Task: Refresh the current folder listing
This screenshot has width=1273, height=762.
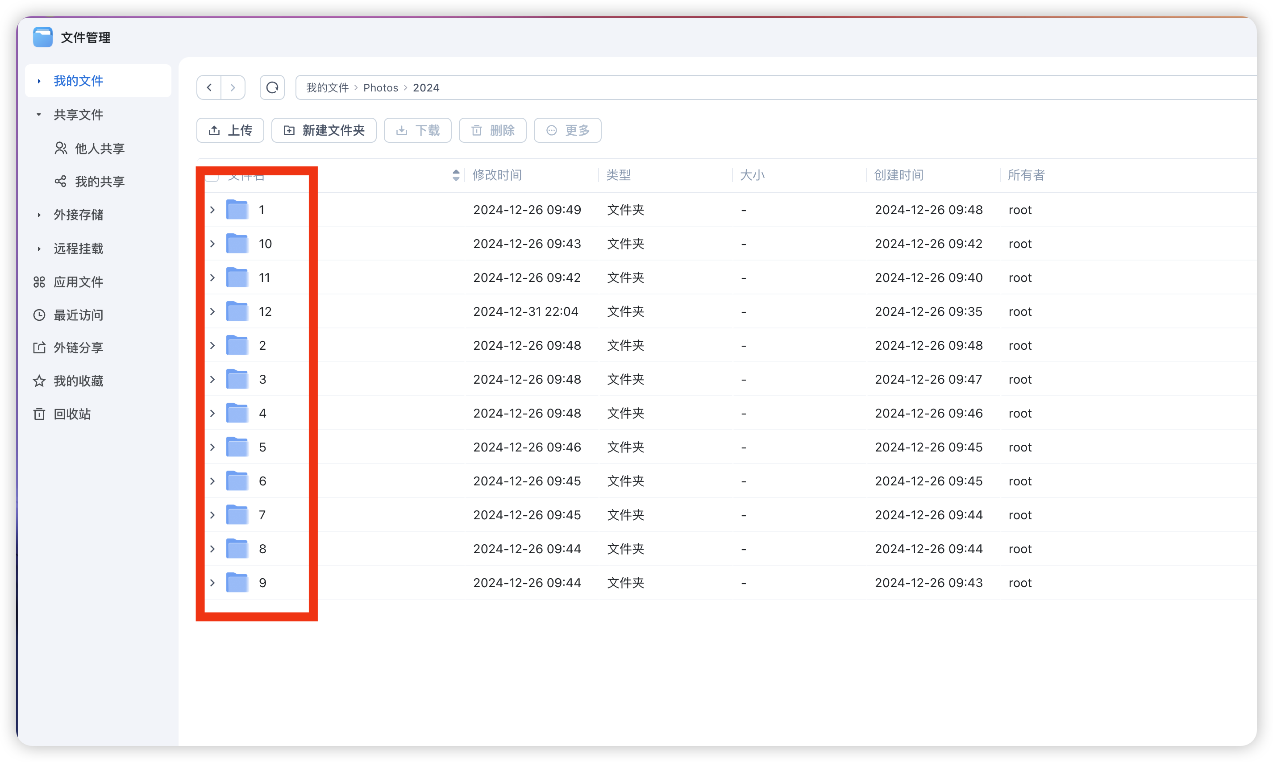Action: click(x=272, y=87)
